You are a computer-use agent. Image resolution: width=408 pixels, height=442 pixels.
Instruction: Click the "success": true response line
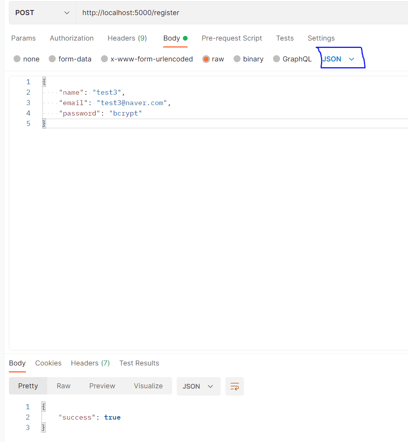[x=89, y=418]
